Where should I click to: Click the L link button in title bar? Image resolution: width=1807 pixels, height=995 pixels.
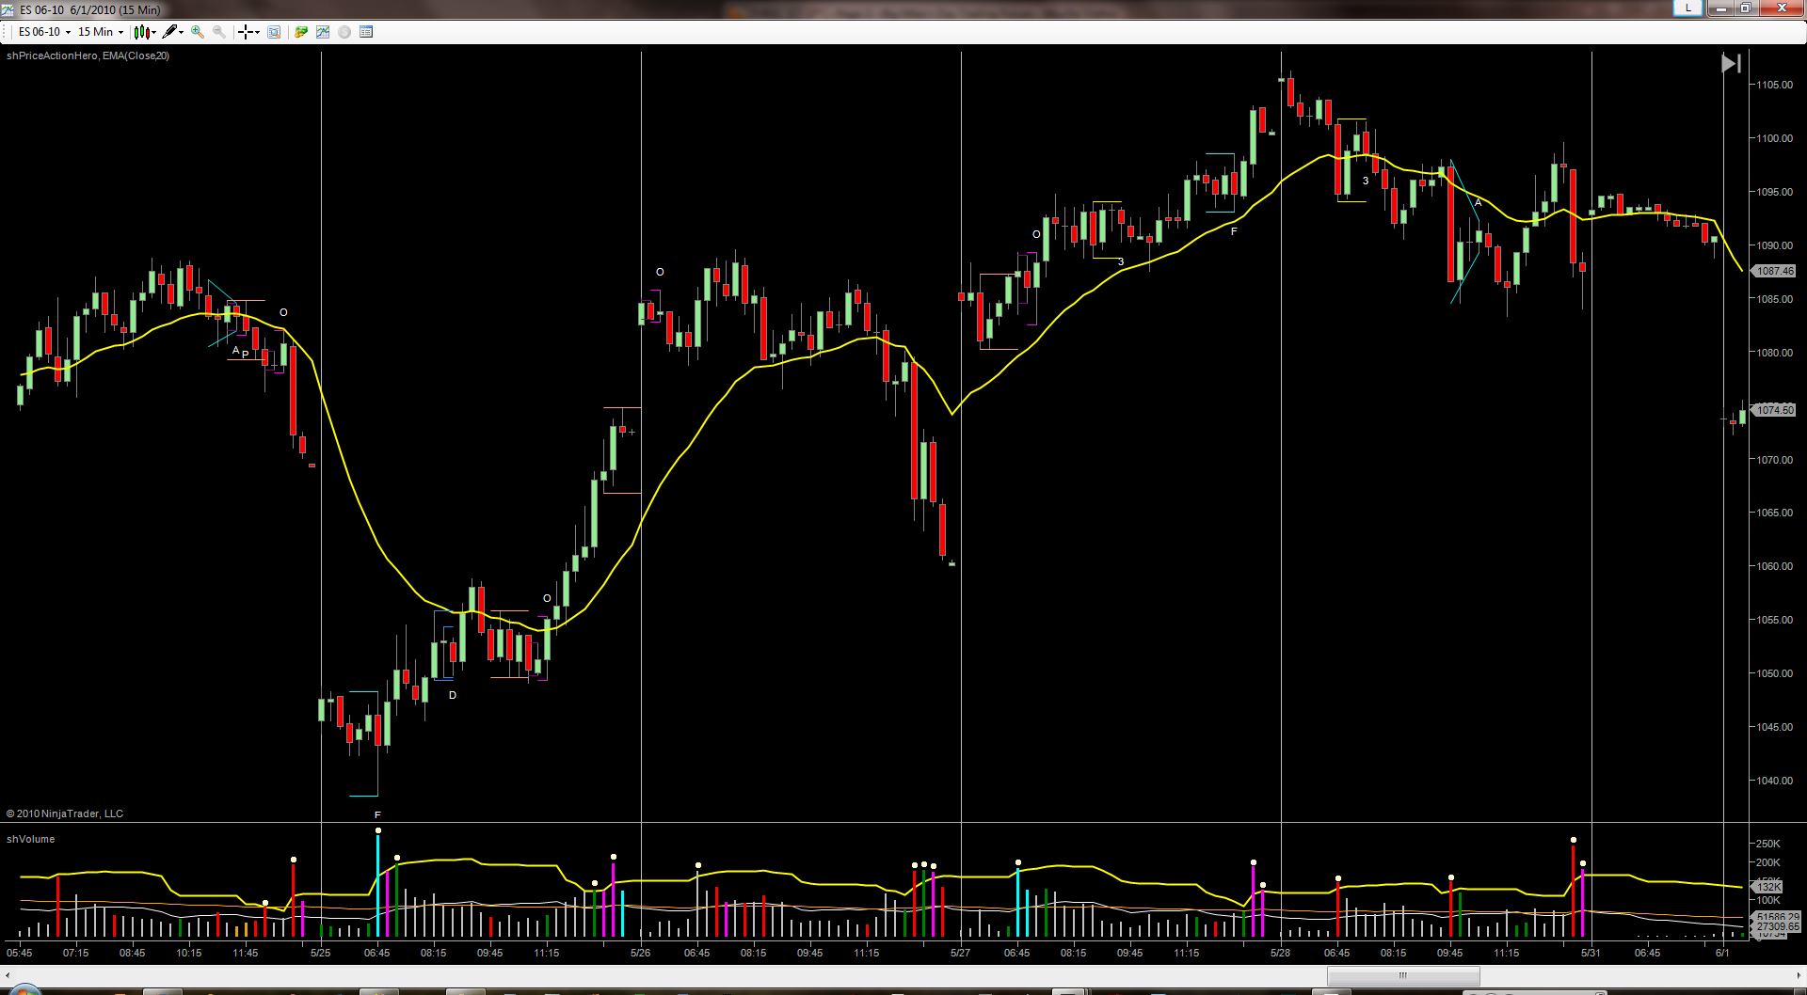pyautogui.click(x=1688, y=8)
